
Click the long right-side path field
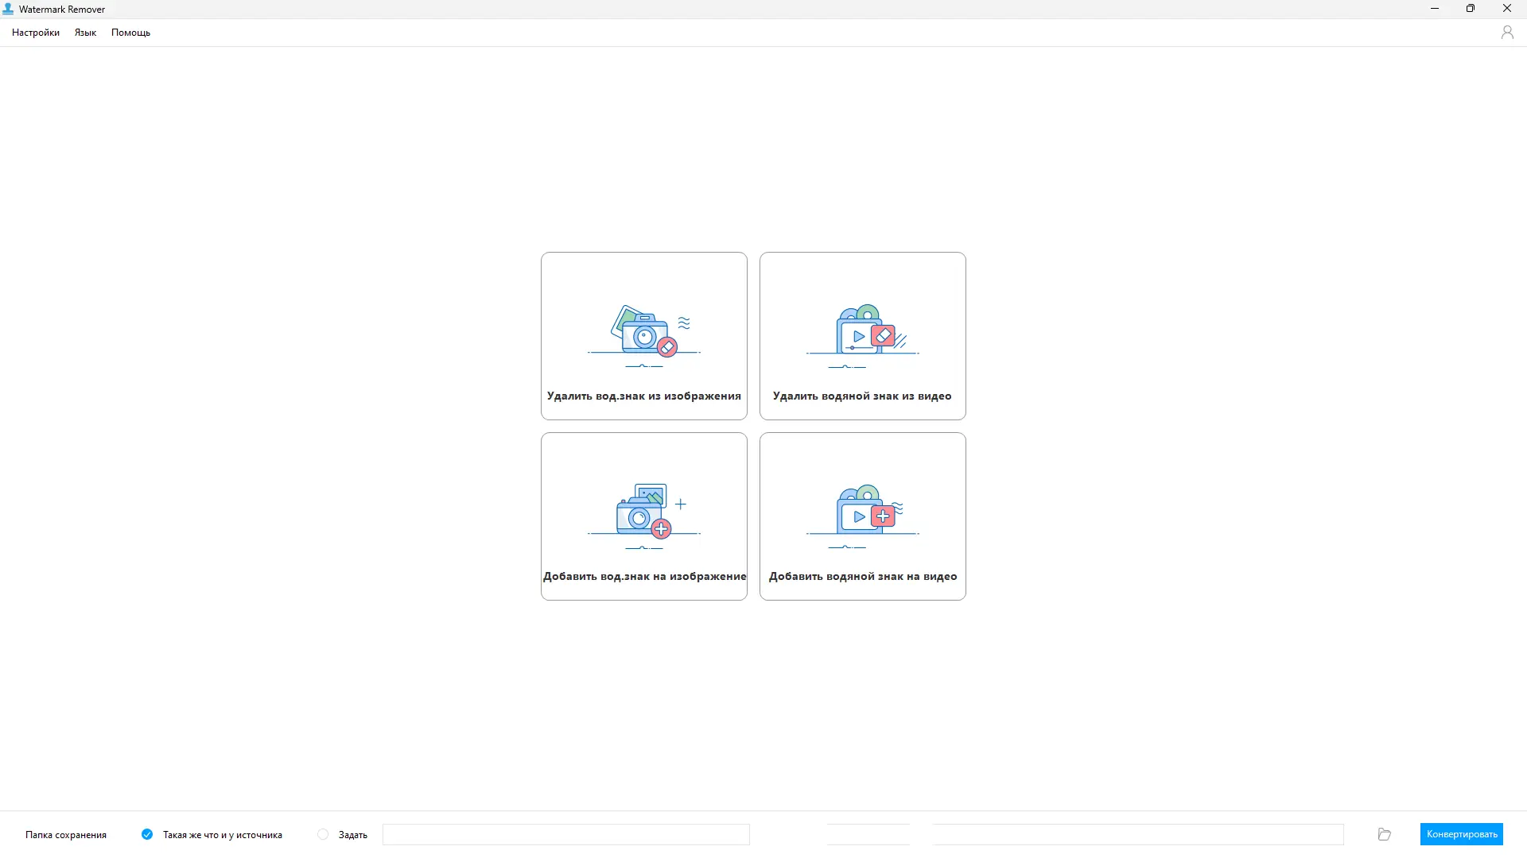coord(1137,834)
